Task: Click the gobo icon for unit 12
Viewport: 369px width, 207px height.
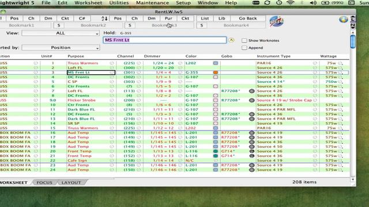Action: click(252, 114)
